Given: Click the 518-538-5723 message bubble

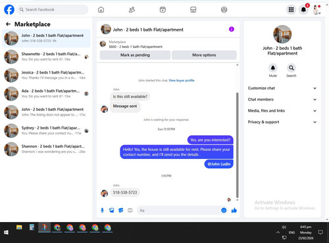Looking at the screenshot, I should [125, 192].
